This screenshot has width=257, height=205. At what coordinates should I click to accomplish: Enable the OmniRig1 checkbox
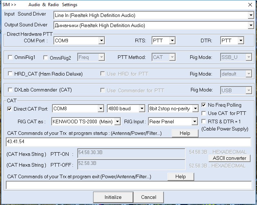click(x=10, y=57)
